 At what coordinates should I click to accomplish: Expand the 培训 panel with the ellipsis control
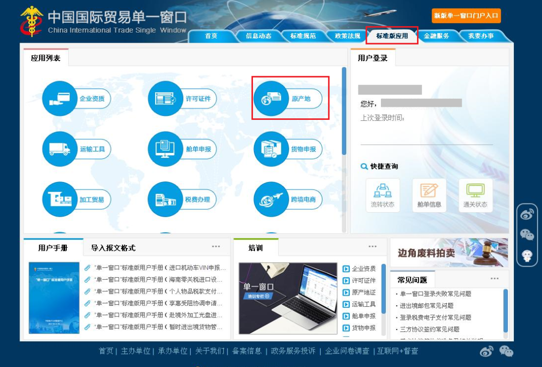coord(372,246)
